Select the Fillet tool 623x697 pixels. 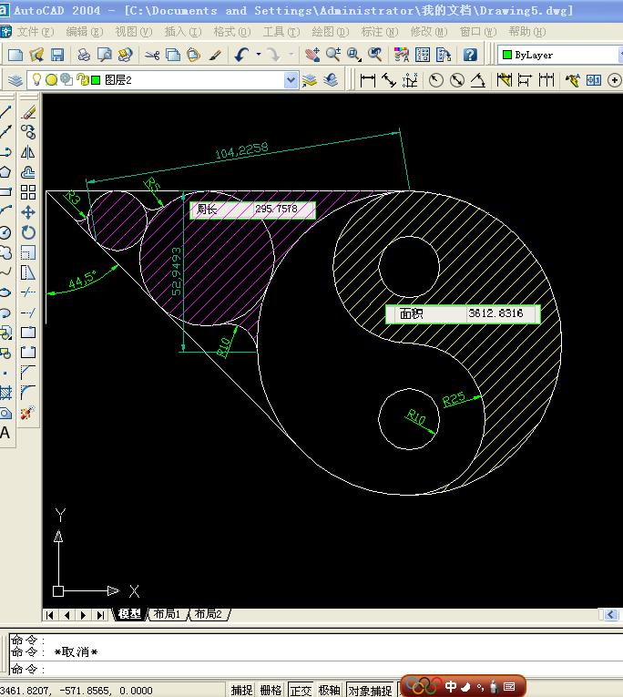pos(28,392)
